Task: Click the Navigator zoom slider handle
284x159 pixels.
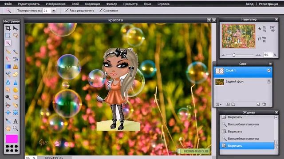Action: (234, 54)
